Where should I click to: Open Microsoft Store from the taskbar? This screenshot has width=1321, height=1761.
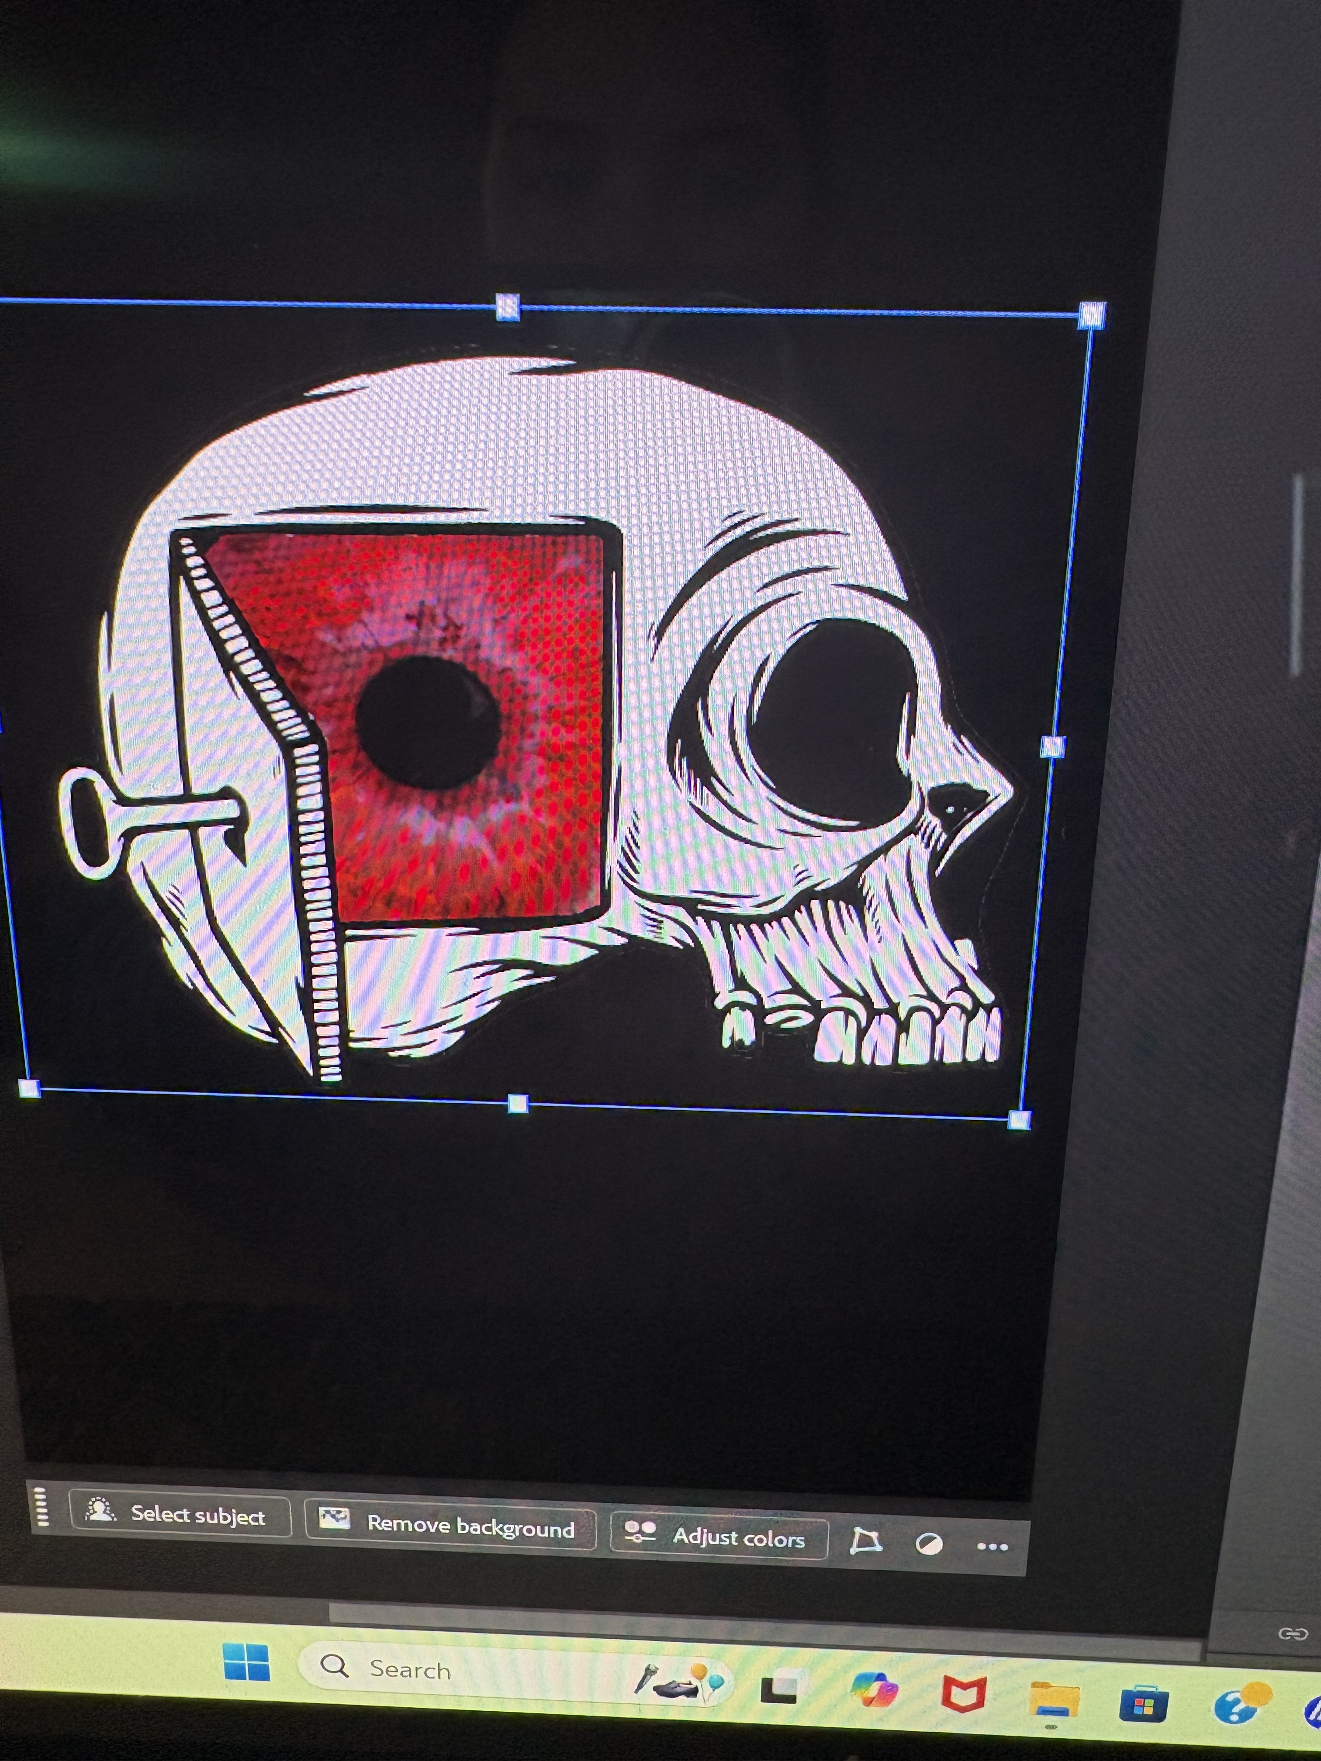pyautogui.click(x=1144, y=1703)
